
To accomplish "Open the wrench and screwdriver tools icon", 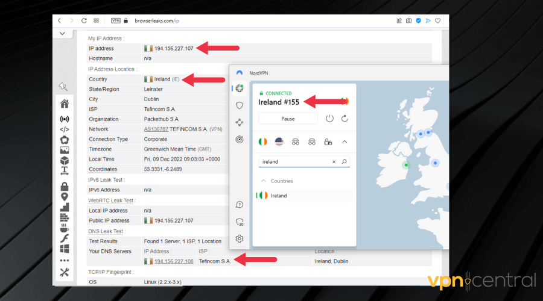I will (x=65, y=273).
